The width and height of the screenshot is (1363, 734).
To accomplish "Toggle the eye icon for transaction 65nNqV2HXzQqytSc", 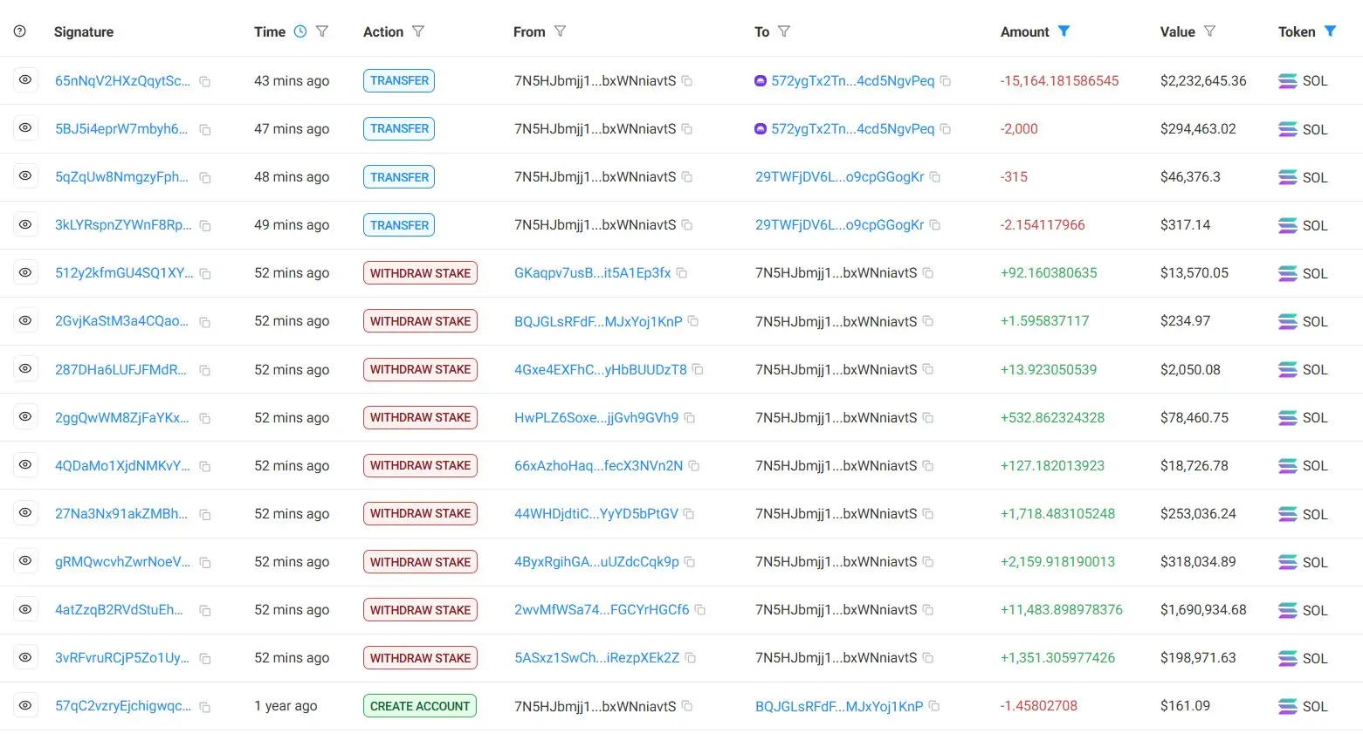I will click(25, 80).
